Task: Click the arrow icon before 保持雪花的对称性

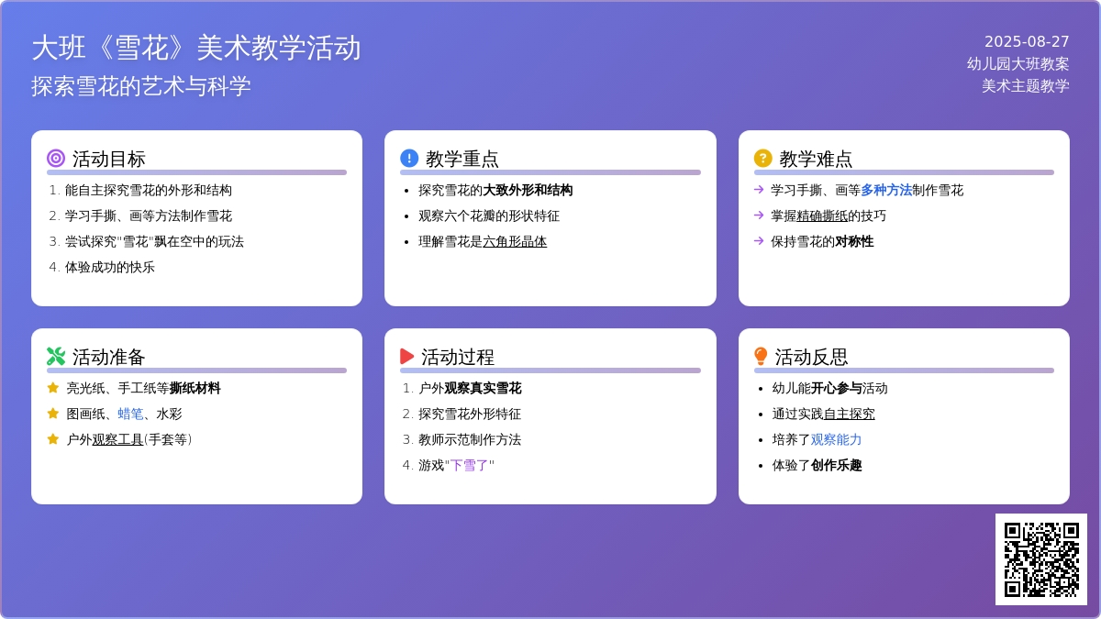Action: point(759,240)
